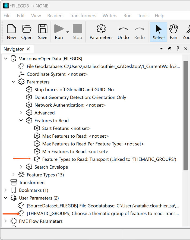Select Max Features to Read Per Feature Type
This screenshot has height=240, width=190.
[93, 144]
